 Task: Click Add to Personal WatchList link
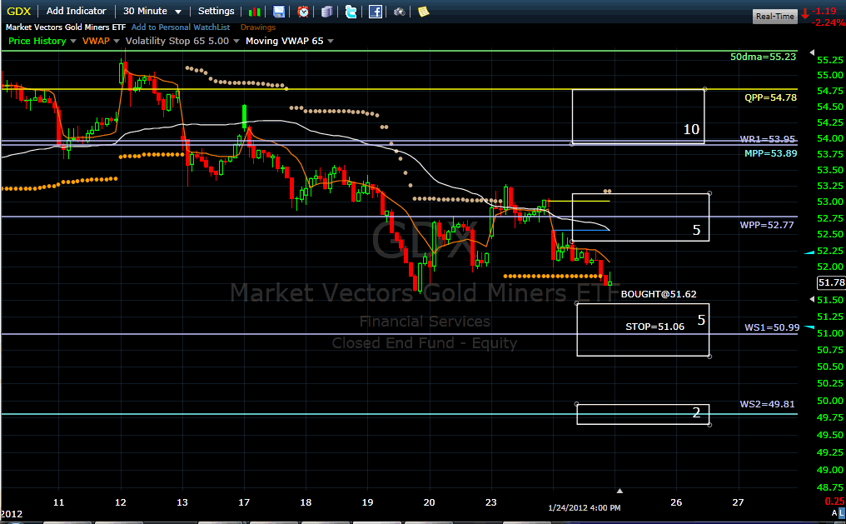(x=181, y=27)
